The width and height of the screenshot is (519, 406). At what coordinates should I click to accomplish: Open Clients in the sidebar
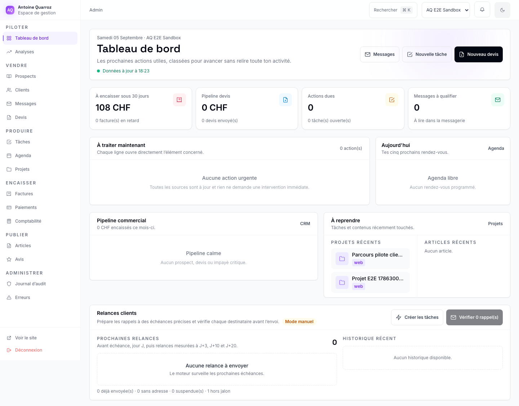(40, 90)
